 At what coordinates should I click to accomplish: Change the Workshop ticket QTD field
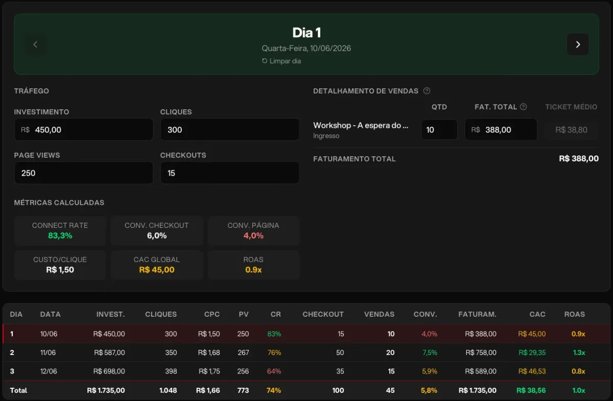coord(439,130)
